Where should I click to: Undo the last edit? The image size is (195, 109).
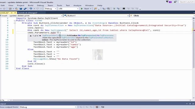(x=31, y=9)
